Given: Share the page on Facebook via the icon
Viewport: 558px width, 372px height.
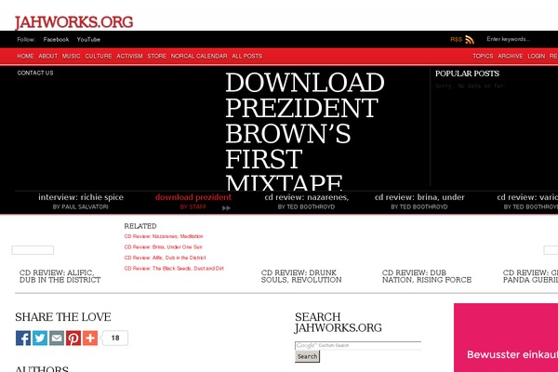Looking at the screenshot, I should pyautogui.click(x=23, y=338).
